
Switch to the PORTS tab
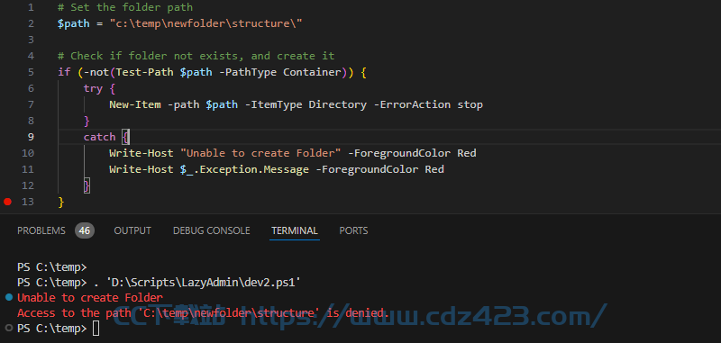(353, 230)
